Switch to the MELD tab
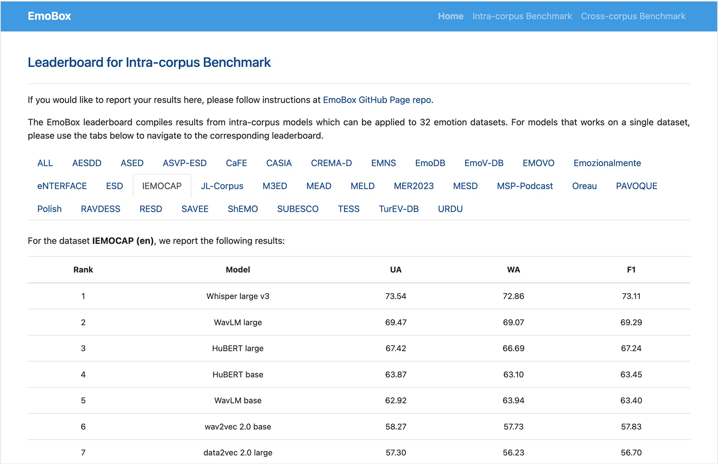This screenshot has height=464, width=718. pos(363,186)
